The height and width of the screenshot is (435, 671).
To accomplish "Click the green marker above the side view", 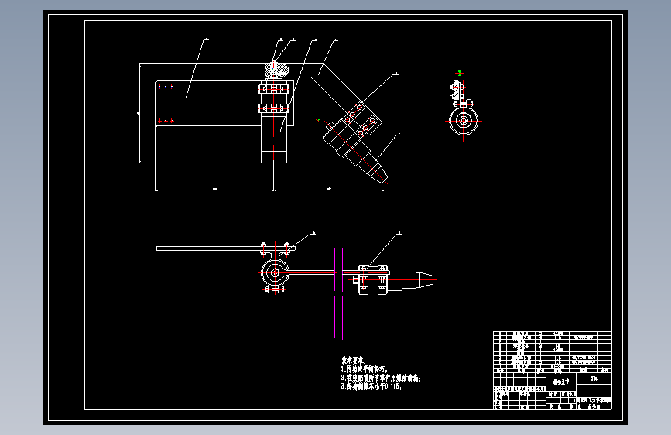I will click(x=460, y=72).
